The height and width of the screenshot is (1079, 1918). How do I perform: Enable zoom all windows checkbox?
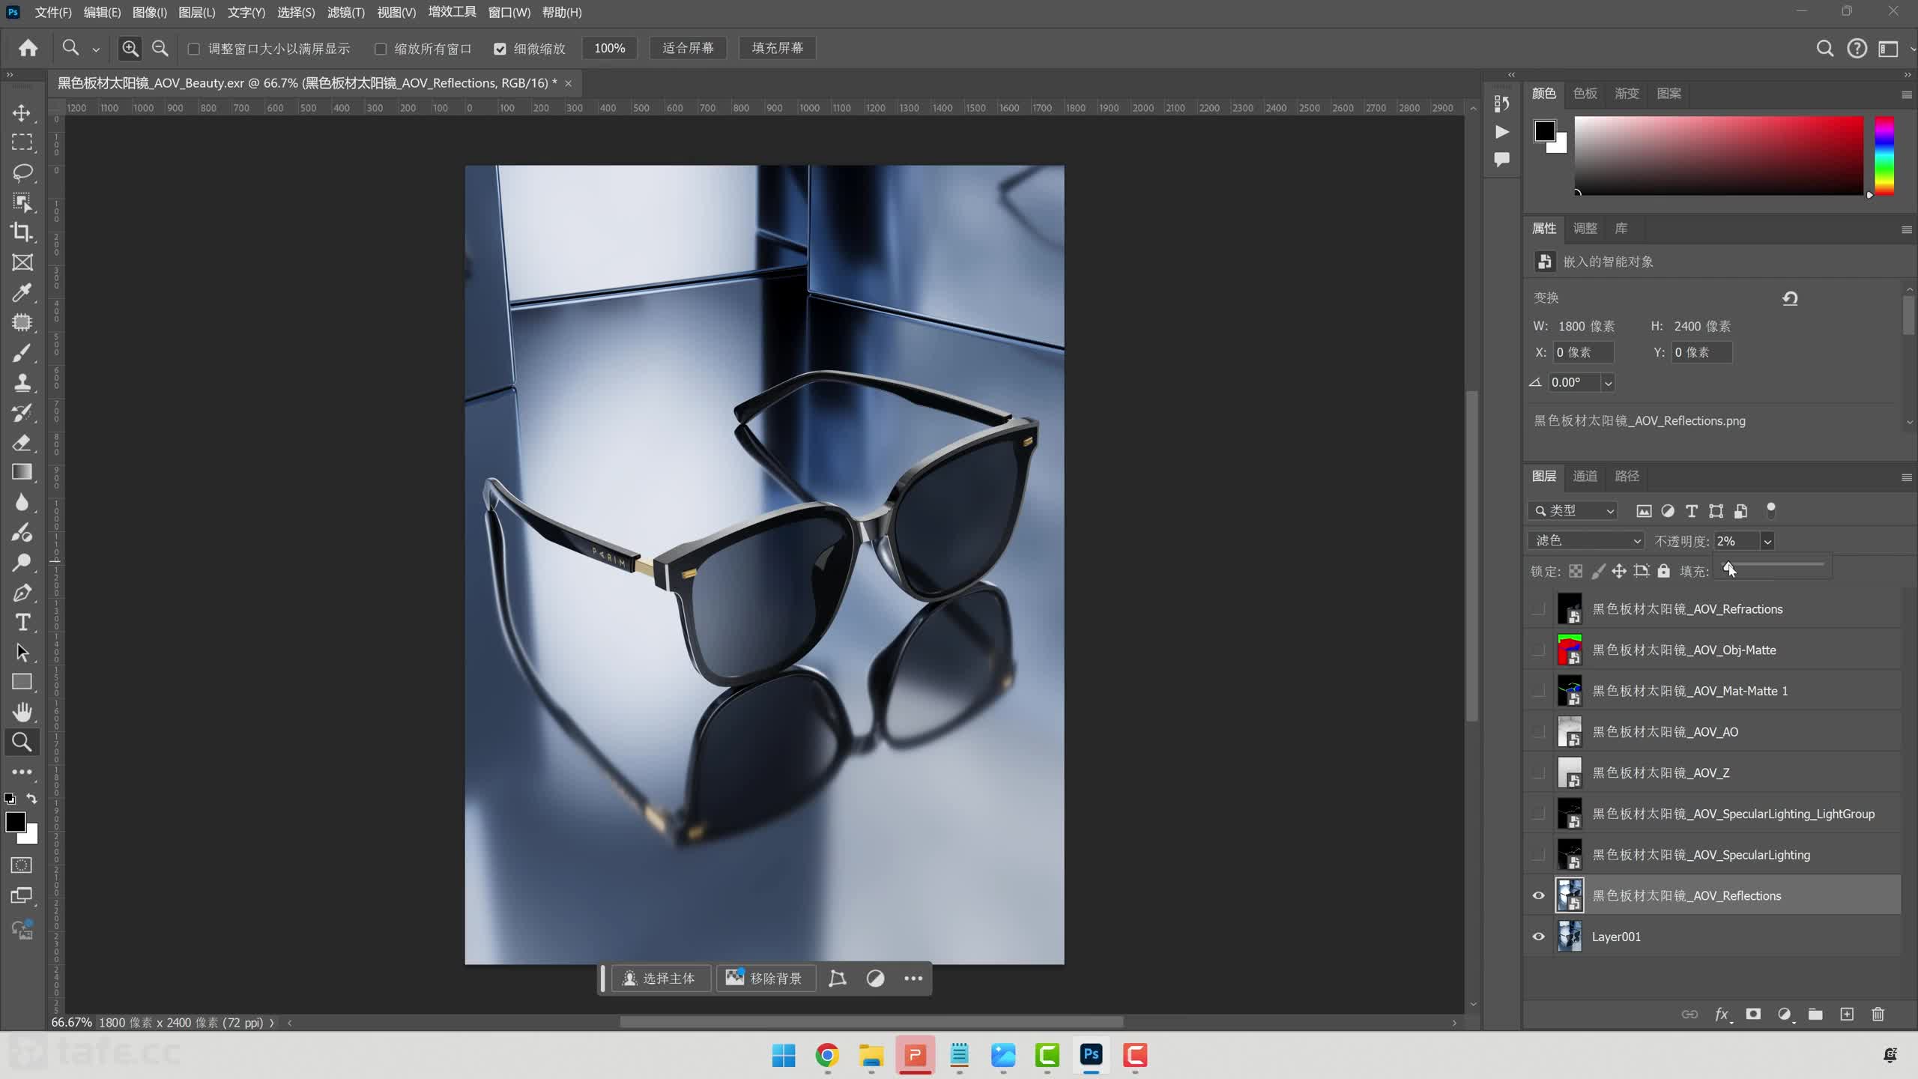click(x=381, y=49)
